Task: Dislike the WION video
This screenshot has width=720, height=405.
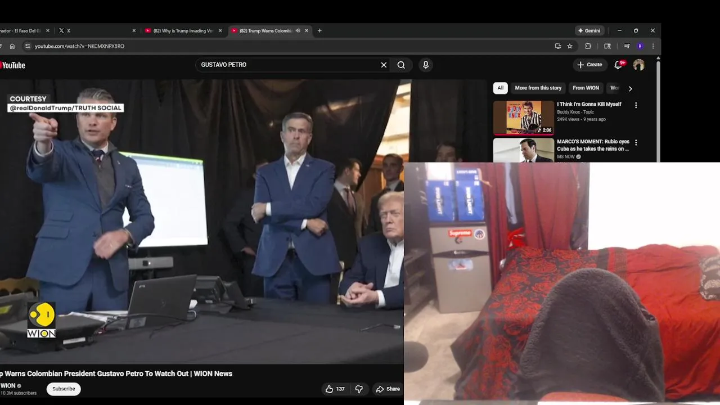Action: (359, 389)
